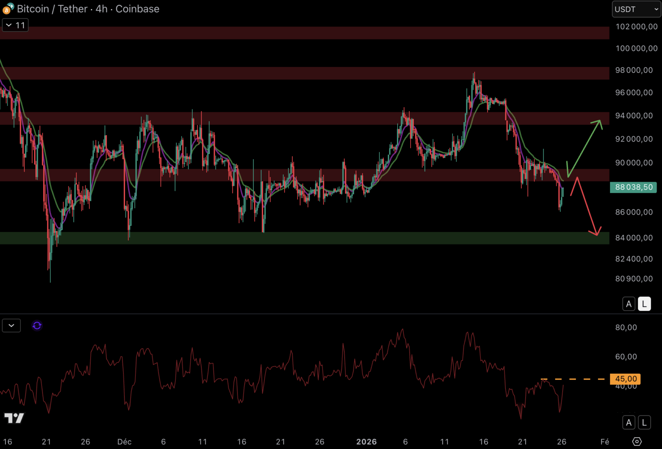Open the USDT currency dropdown
Viewport: 662px width, 449px height.
tap(636, 9)
